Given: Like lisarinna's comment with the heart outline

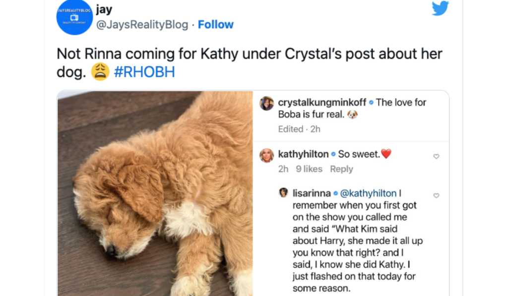Looking at the screenshot, I should pyautogui.click(x=436, y=195).
